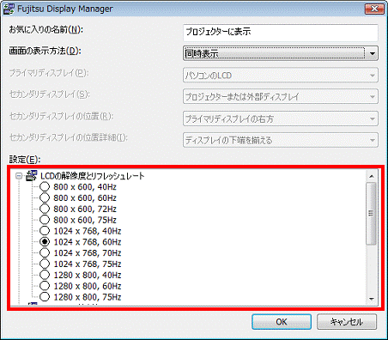Open the セカンダリディスプレイの位置 dropdown

click(x=281, y=118)
